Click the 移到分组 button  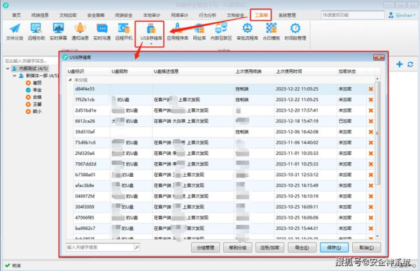237,248
